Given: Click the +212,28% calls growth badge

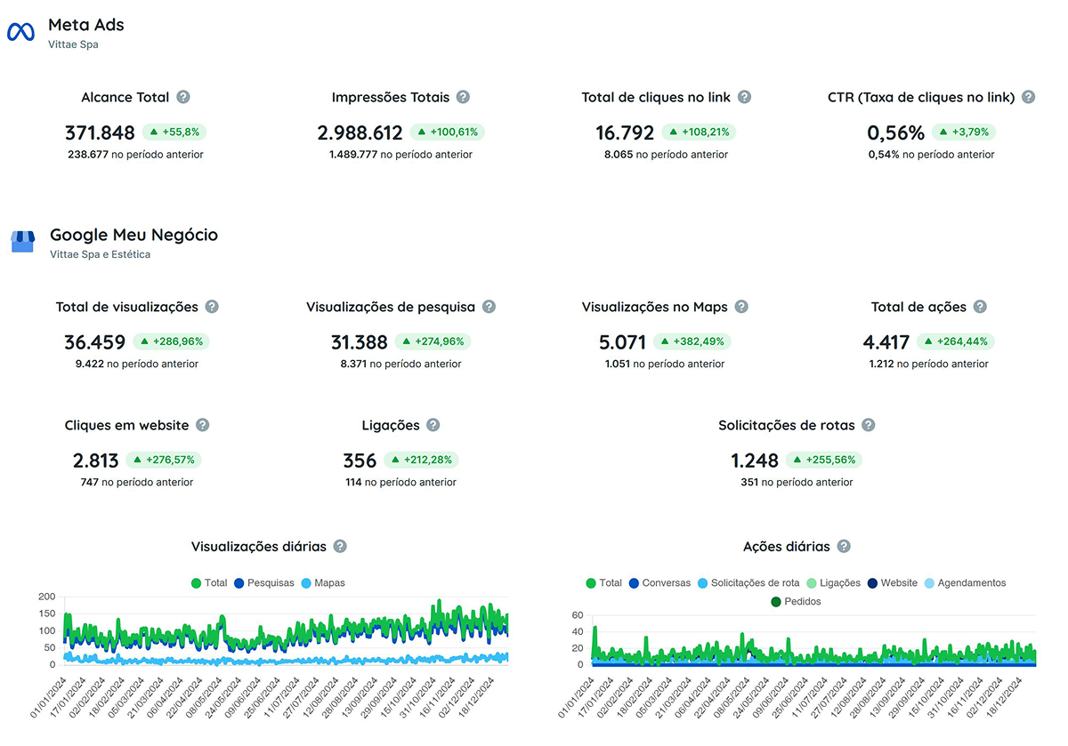Looking at the screenshot, I should click(422, 460).
